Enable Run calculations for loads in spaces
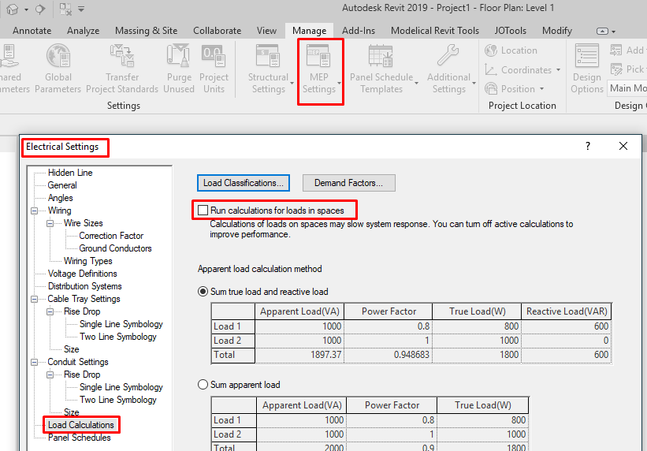The image size is (647, 451). pyautogui.click(x=203, y=211)
